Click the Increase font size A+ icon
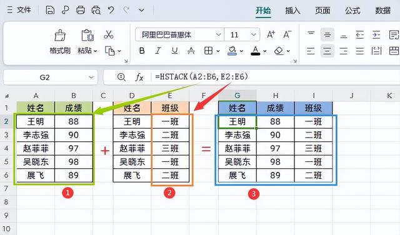 (x=271, y=34)
